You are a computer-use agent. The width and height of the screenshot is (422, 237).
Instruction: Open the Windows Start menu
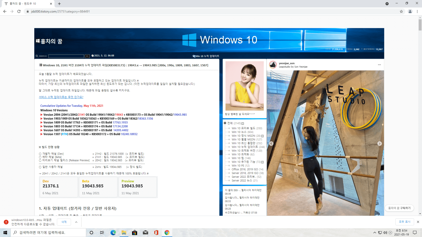tap(5, 233)
